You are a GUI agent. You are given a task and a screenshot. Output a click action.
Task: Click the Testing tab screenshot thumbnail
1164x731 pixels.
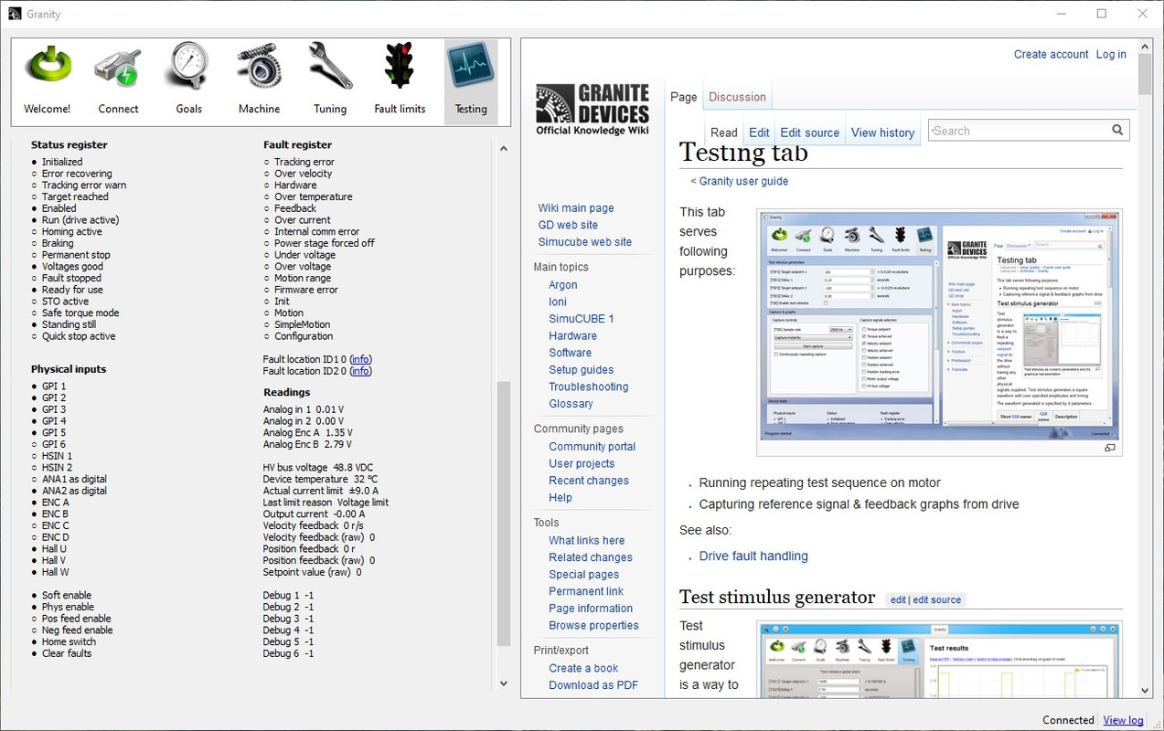[939, 326]
